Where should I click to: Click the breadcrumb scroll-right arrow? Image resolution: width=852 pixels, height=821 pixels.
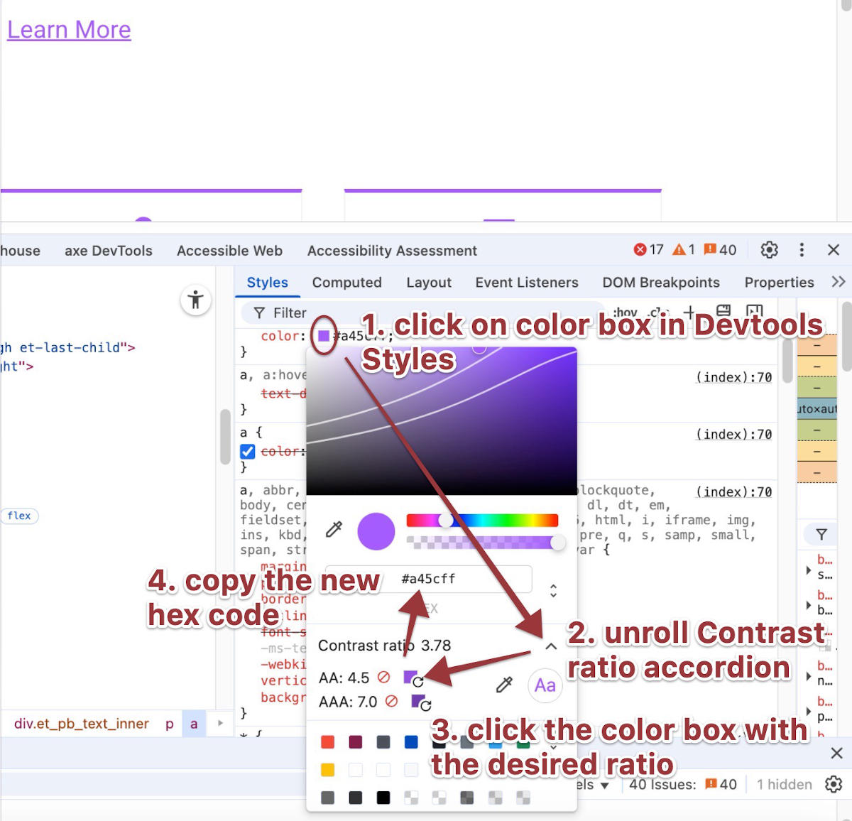coord(220,723)
